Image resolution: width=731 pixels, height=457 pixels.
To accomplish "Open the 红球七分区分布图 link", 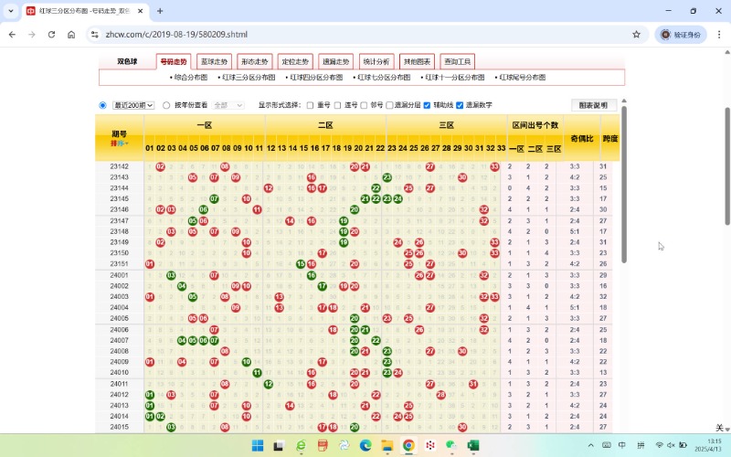I will (x=386, y=78).
